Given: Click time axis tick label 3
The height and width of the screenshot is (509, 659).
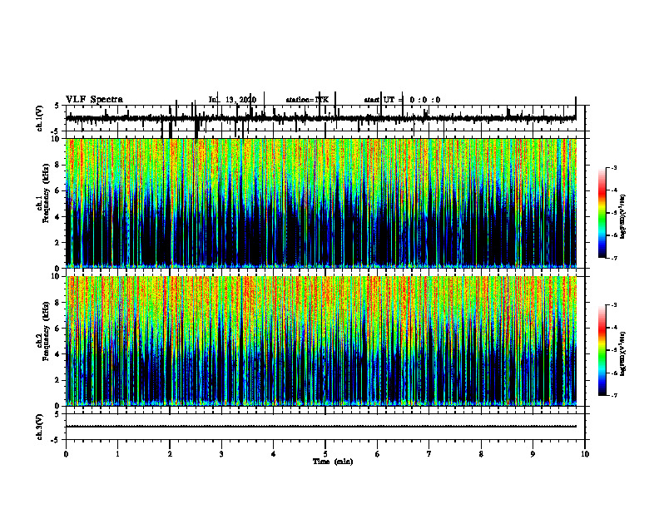Looking at the screenshot, I should [221, 454].
